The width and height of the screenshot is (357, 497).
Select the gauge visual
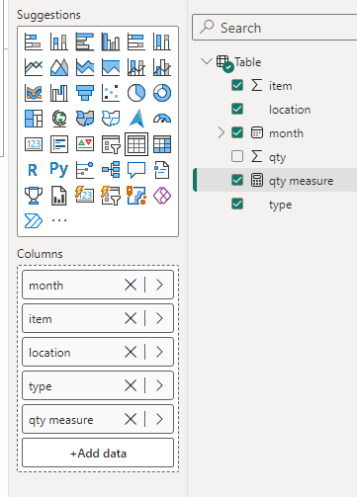[162, 119]
